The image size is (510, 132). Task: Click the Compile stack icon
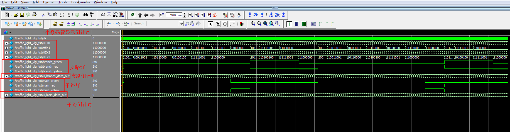click(x=103, y=15)
